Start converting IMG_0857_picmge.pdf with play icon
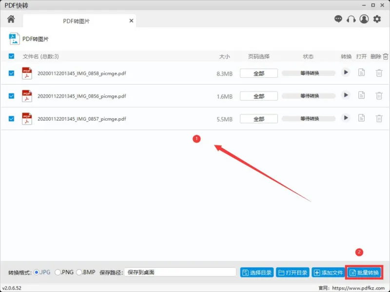Image resolution: width=390 pixels, height=292 pixels. (x=346, y=118)
